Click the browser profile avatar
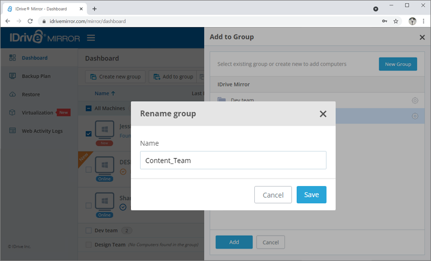 [x=412, y=22]
